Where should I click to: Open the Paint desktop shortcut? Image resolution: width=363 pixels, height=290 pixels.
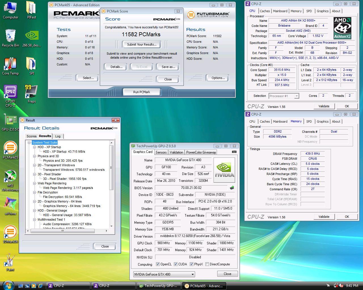10,263
